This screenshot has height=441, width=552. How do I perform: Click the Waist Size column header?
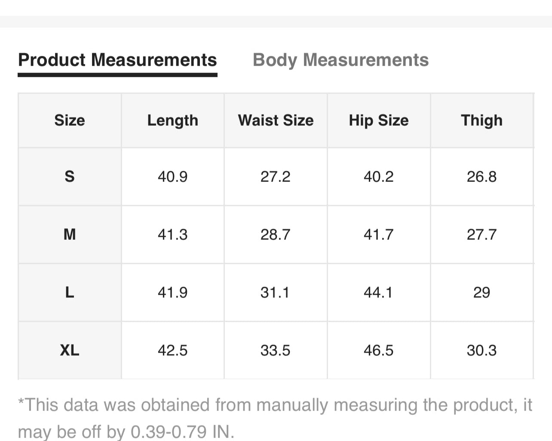click(276, 121)
